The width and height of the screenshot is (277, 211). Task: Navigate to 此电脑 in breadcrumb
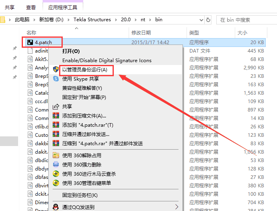tap(22, 20)
